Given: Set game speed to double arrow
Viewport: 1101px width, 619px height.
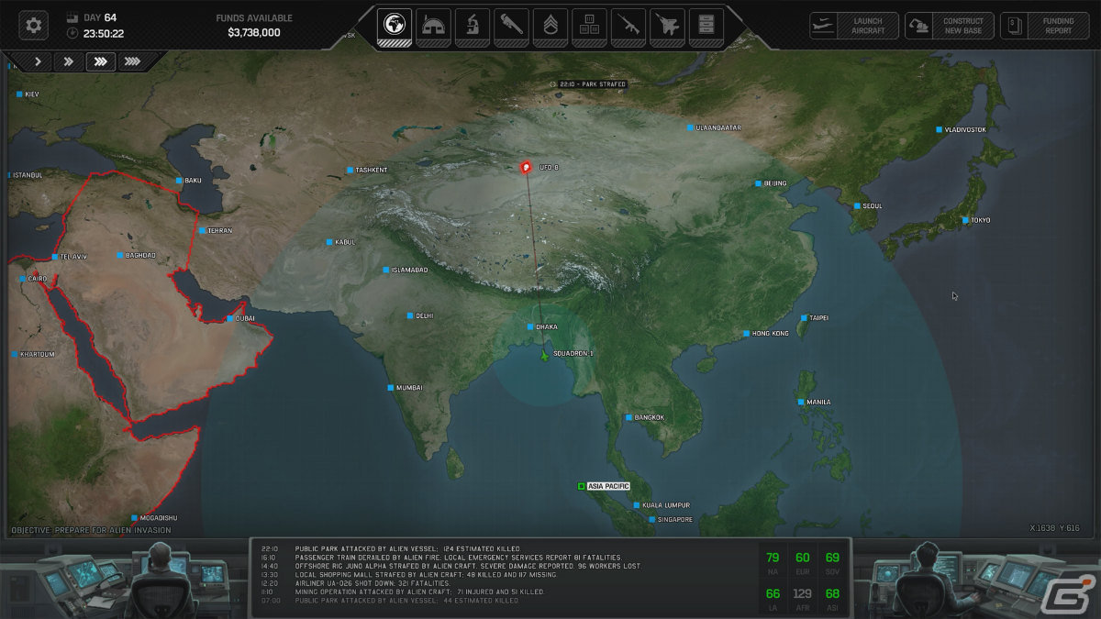Looking at the screenshot, I should pyautogui.click(x=69, y=61).
